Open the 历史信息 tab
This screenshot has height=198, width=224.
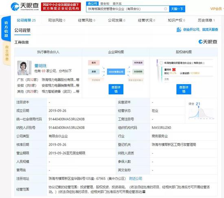pos(206,20)
